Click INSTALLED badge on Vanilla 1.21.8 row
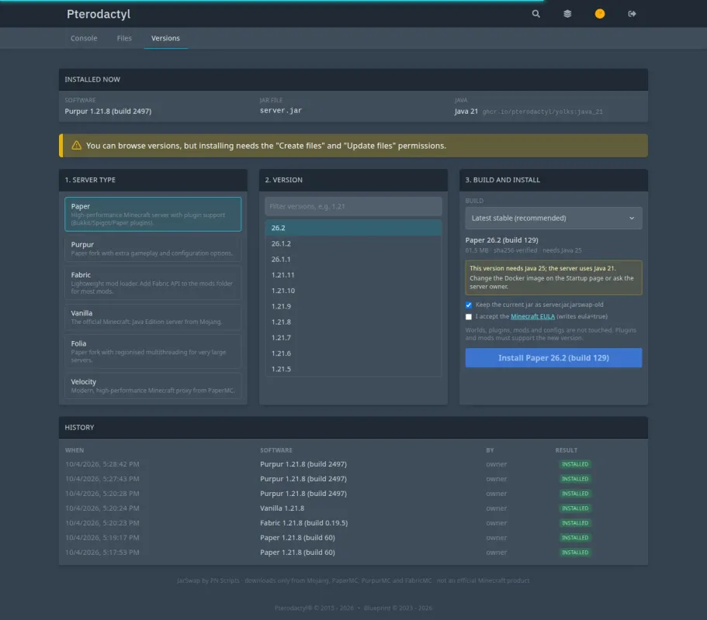 575,508
